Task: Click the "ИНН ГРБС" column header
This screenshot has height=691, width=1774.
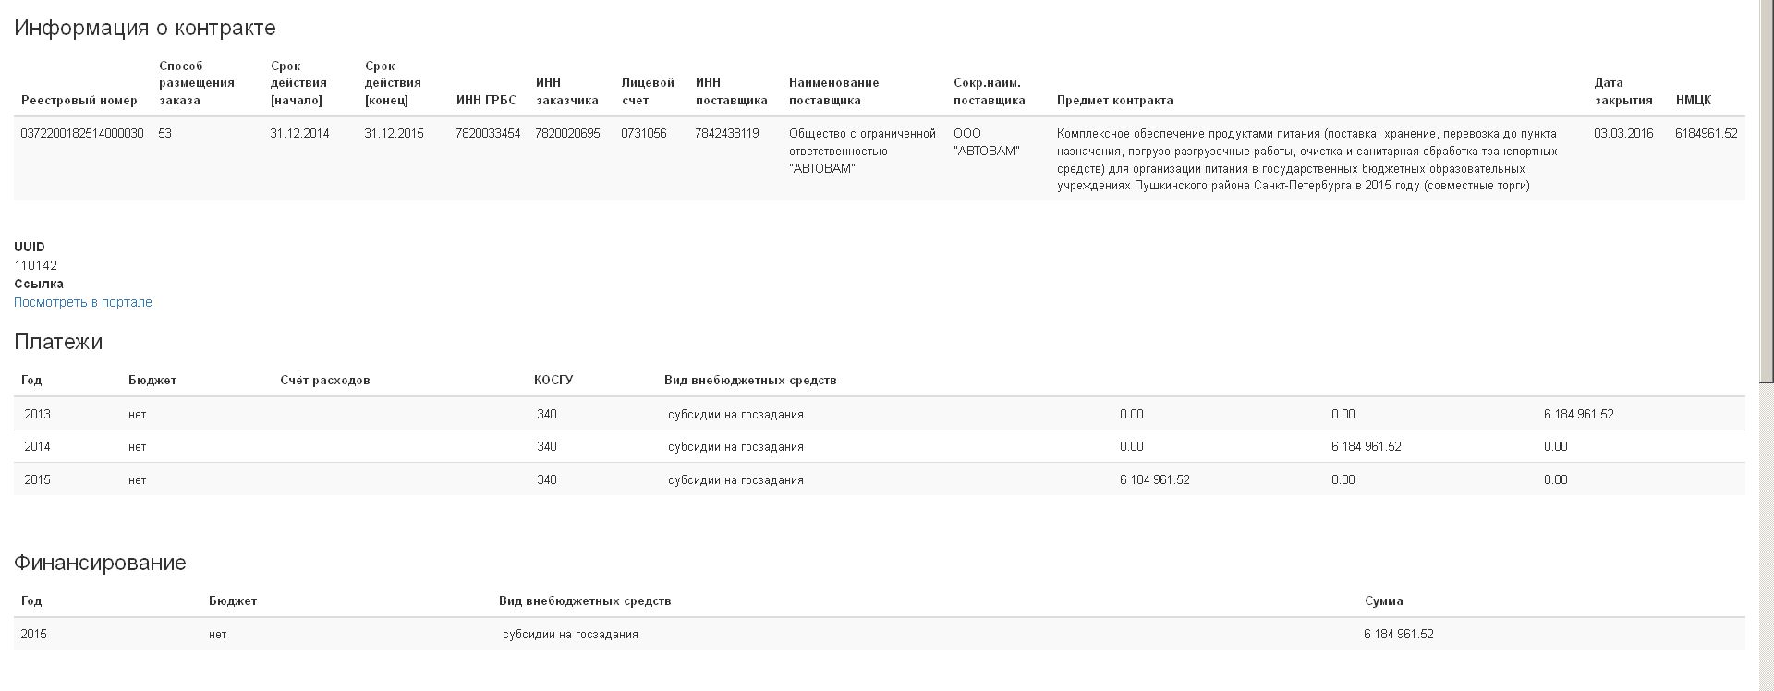Action: (x=486, y=100)
